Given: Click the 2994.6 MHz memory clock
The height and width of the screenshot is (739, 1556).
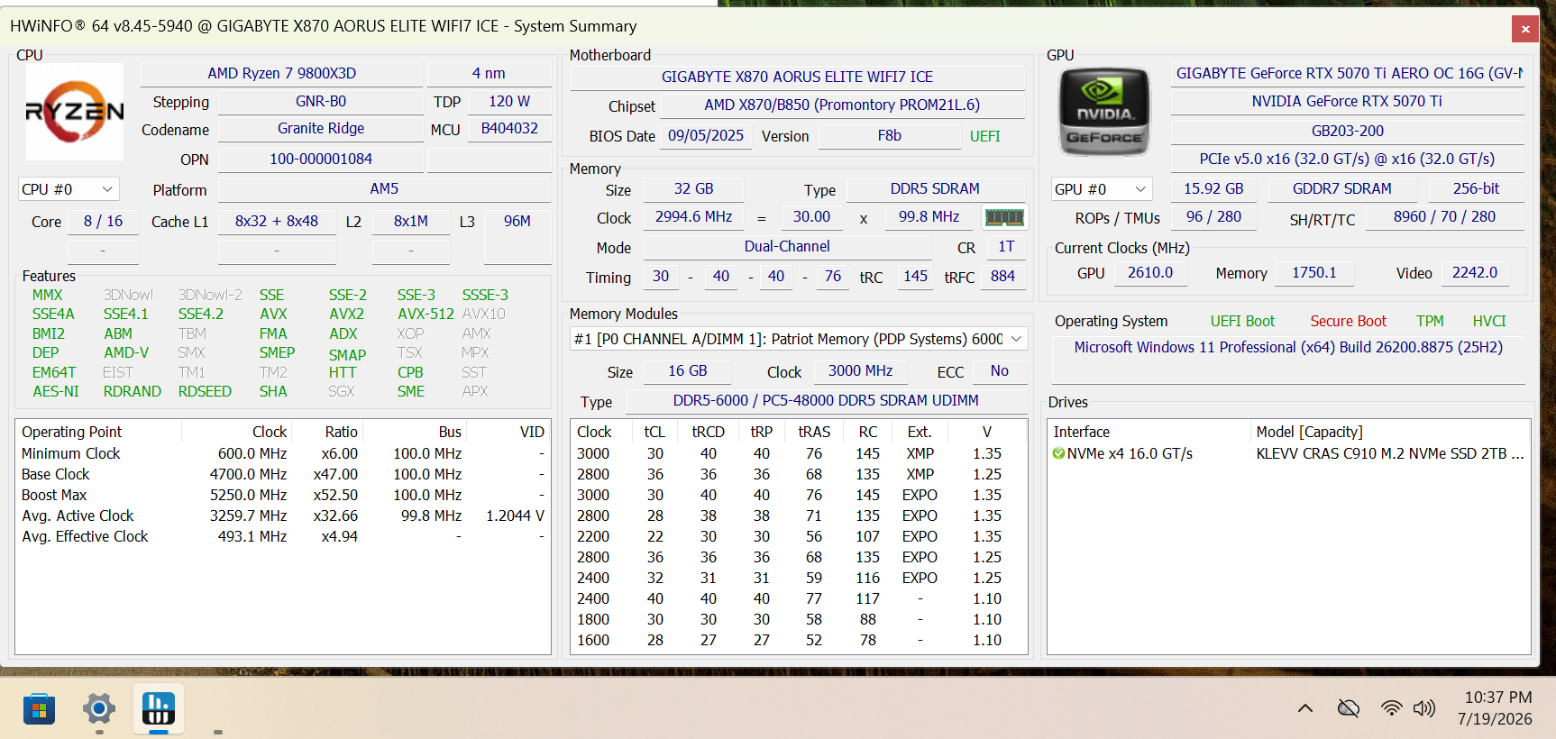Looking at the screenshot, I should [693, 216].
